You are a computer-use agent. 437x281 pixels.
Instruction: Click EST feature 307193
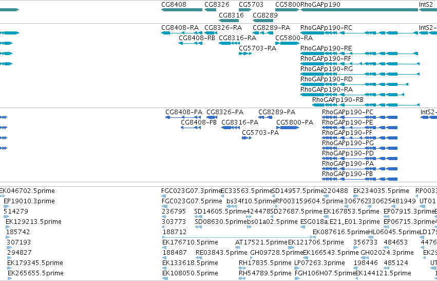[x=9, y=248]
